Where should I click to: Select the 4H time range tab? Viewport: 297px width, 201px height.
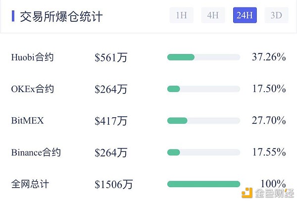click(x=213, y=15)
